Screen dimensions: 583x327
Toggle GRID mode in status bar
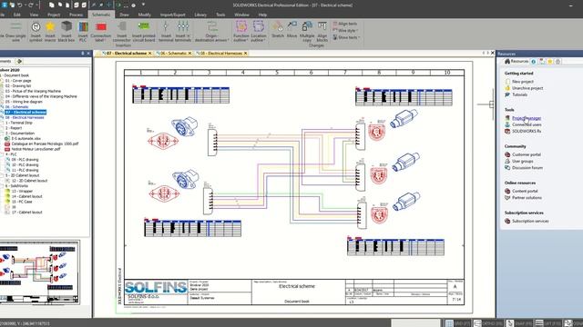pos(458,323)
